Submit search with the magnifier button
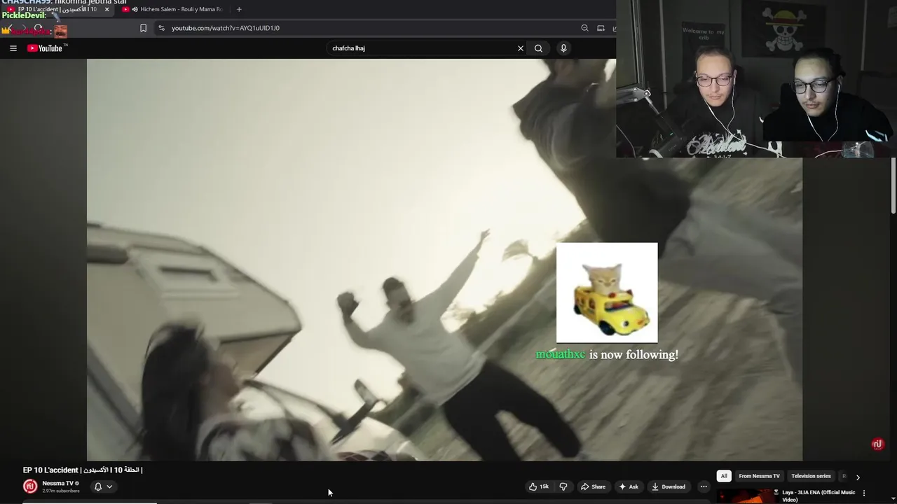Screen dimensions: 897x504 click(538, 48)
